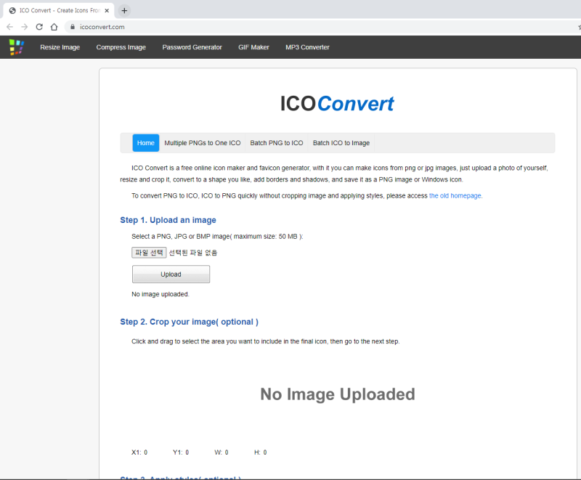Click the Upload button

click(171, 274)
